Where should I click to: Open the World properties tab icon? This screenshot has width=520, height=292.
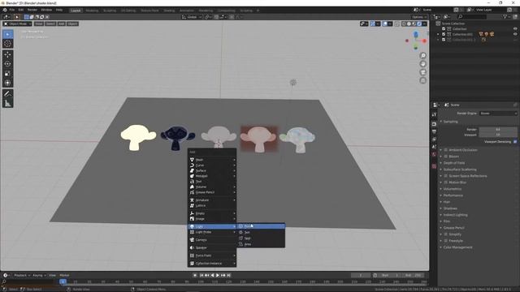click(434, 154)
